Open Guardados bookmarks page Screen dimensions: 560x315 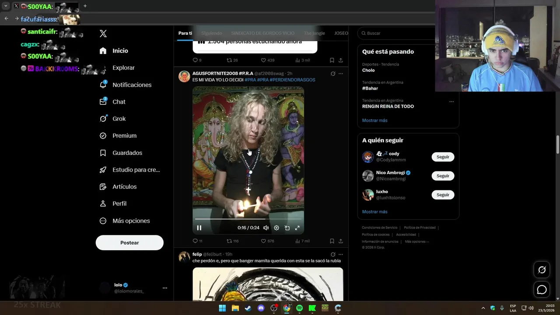coord(121,153)
